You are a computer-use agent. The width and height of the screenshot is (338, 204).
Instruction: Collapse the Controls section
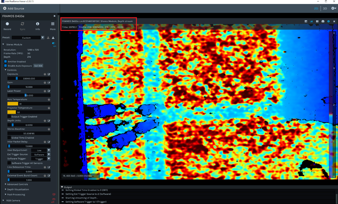(x=5, y=70)
